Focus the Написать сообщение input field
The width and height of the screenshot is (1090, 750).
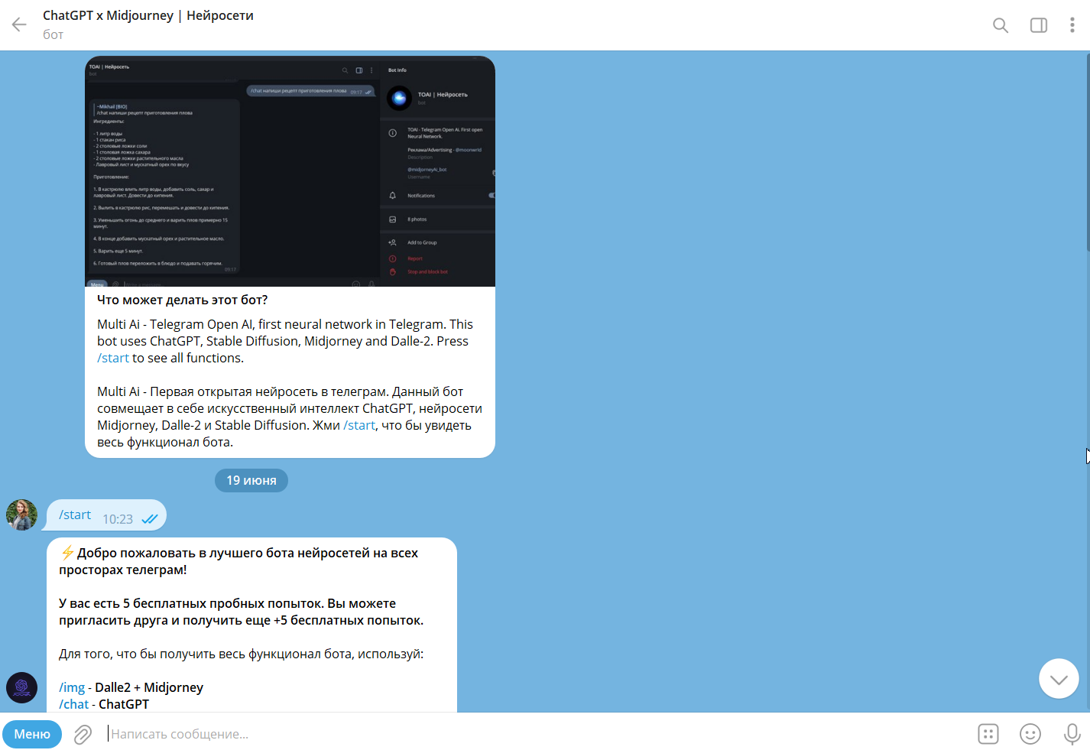535,734
